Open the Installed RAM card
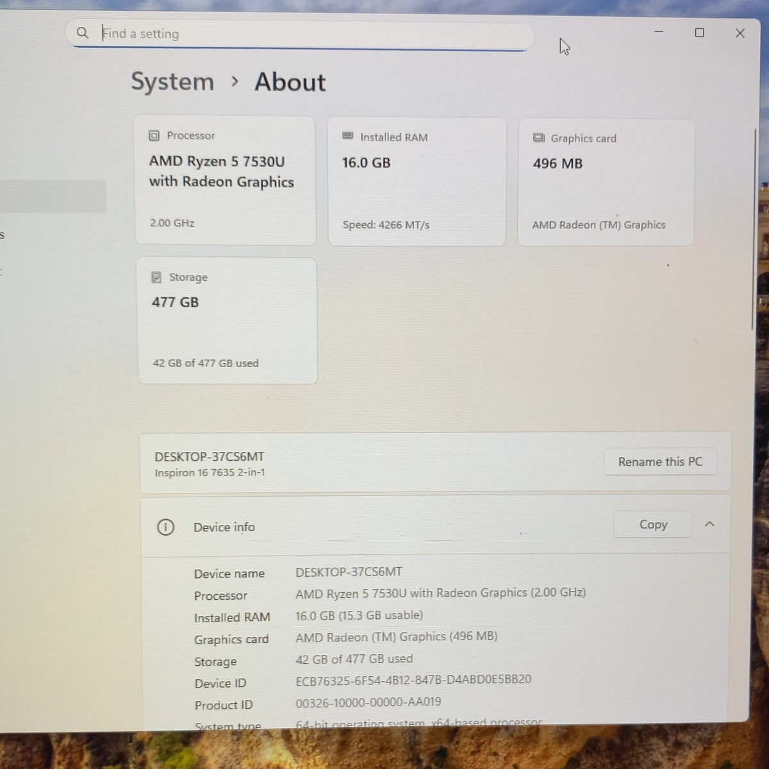This screenshot has width=769, height=769. pyautogui.click(x=417, y=181)
